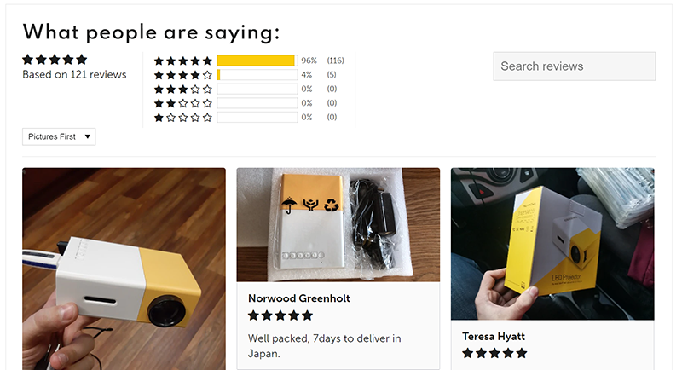682x370 pixels.
Task: Click the two-star rating row stars
Action: [x=182, y=103]
